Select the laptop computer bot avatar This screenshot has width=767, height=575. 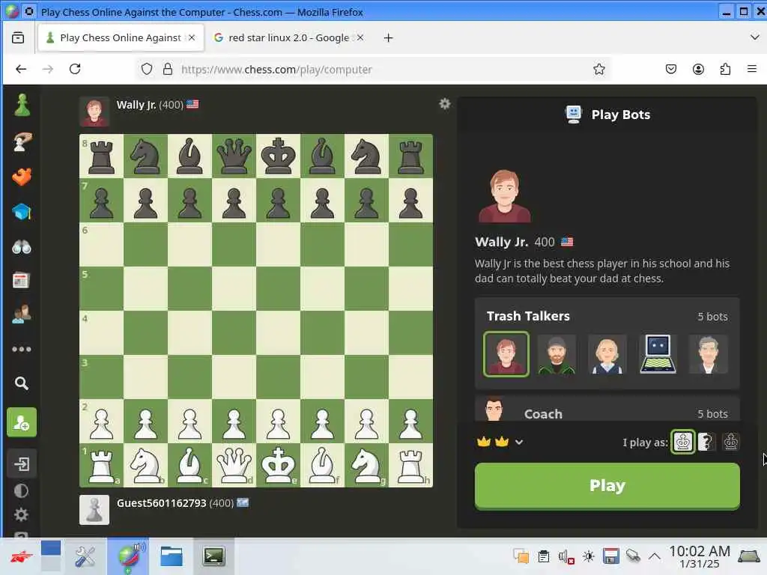tap(658, 355)
